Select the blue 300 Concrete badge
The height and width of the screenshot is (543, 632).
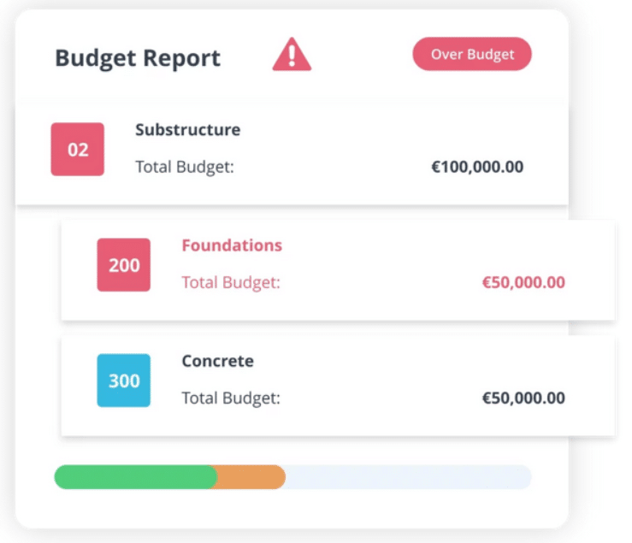(124, 381)
